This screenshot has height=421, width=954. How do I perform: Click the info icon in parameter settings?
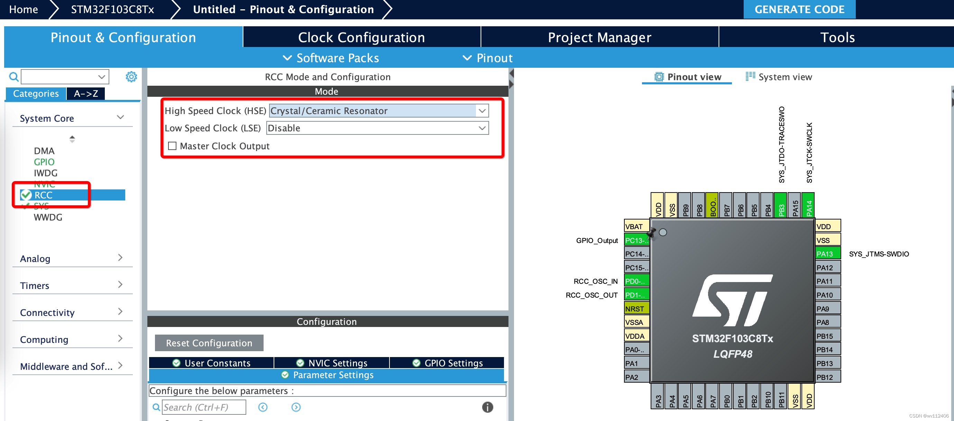pyautogui.click(x=487, y=407)
